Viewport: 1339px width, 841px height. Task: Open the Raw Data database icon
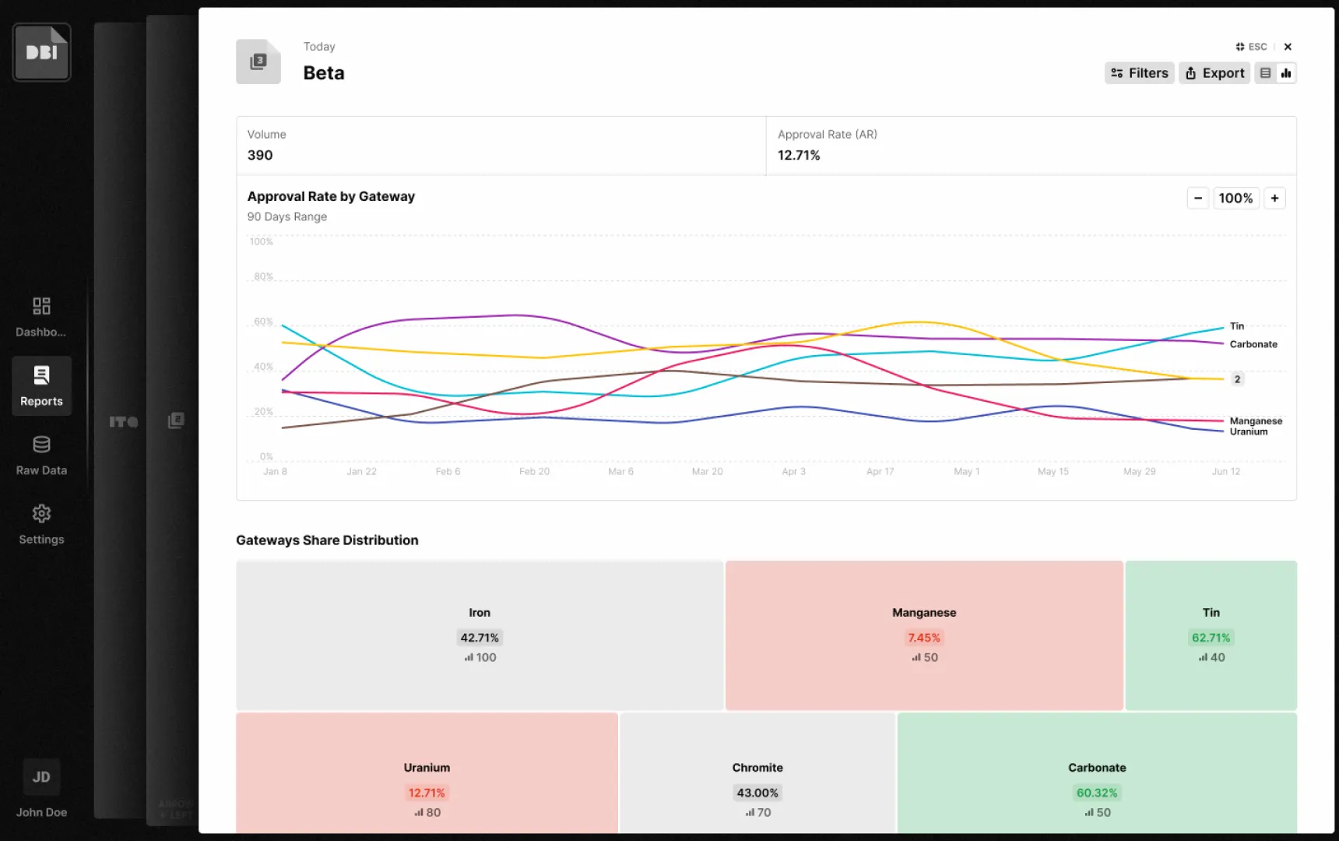41,445
